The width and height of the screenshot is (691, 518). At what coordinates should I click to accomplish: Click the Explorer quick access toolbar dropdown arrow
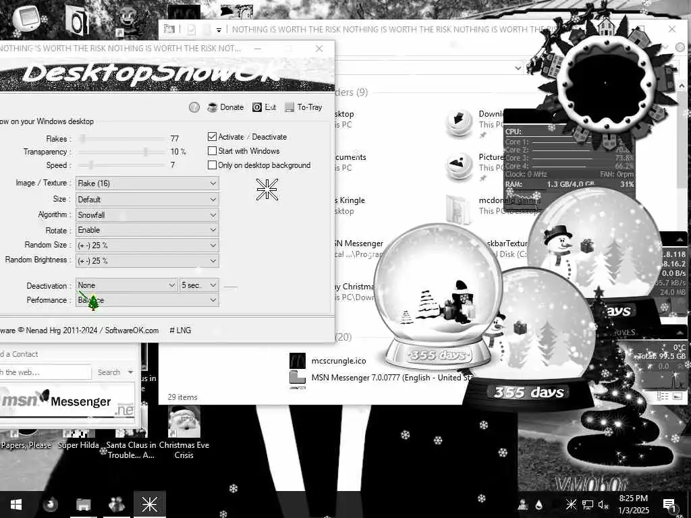coord(219,30)
